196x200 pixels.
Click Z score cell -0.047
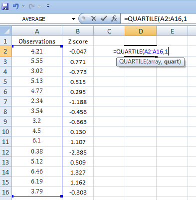point(78,51)
